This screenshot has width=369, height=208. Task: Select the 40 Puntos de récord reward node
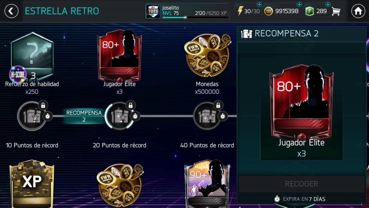point(207,116)
